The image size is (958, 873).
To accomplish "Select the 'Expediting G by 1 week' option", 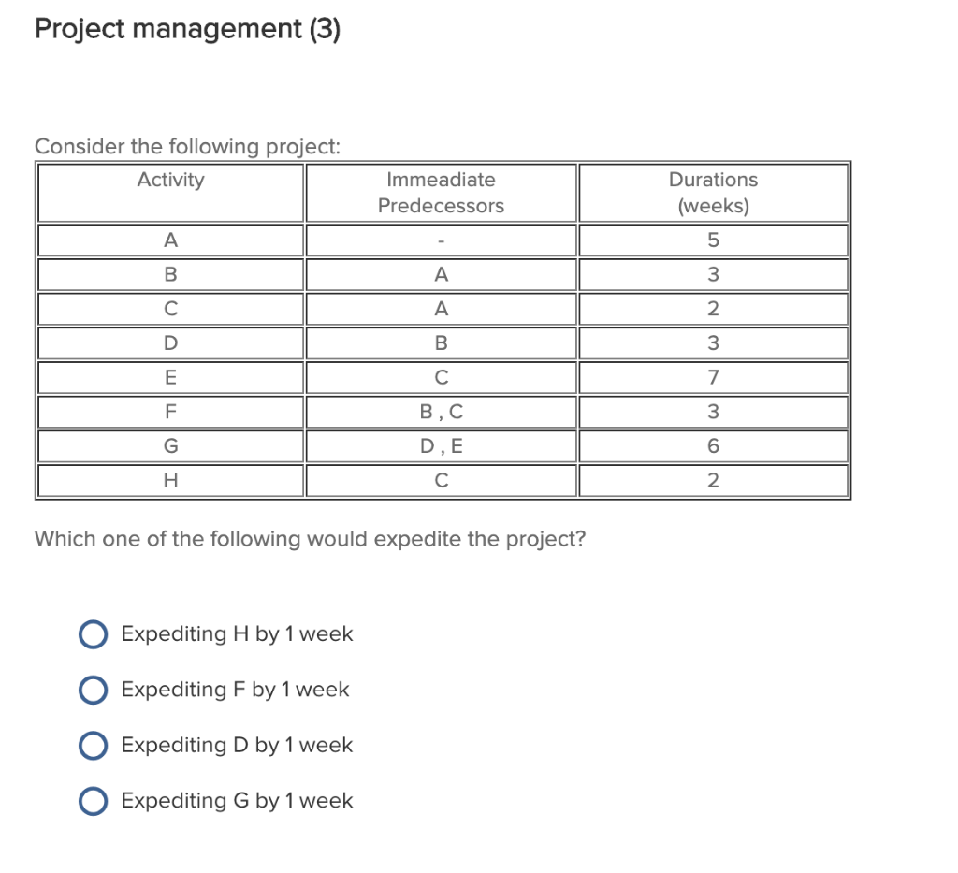I will 93,801.
